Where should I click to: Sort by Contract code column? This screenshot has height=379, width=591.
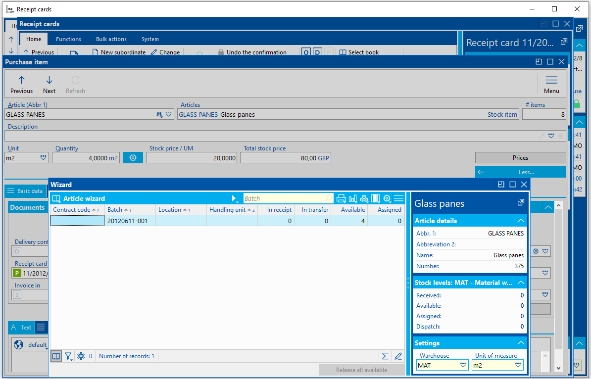pyautogui.click(x=77, y=210)
